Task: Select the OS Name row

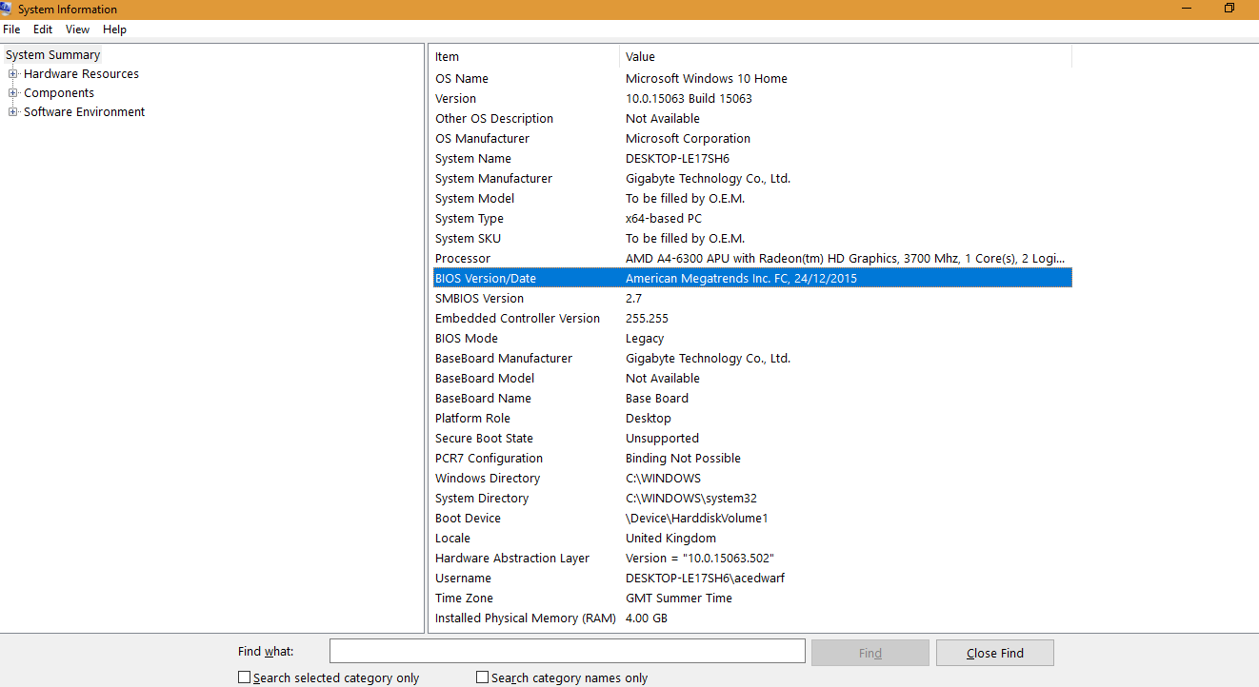Action: pyautogui.click(x=750, y=79)
